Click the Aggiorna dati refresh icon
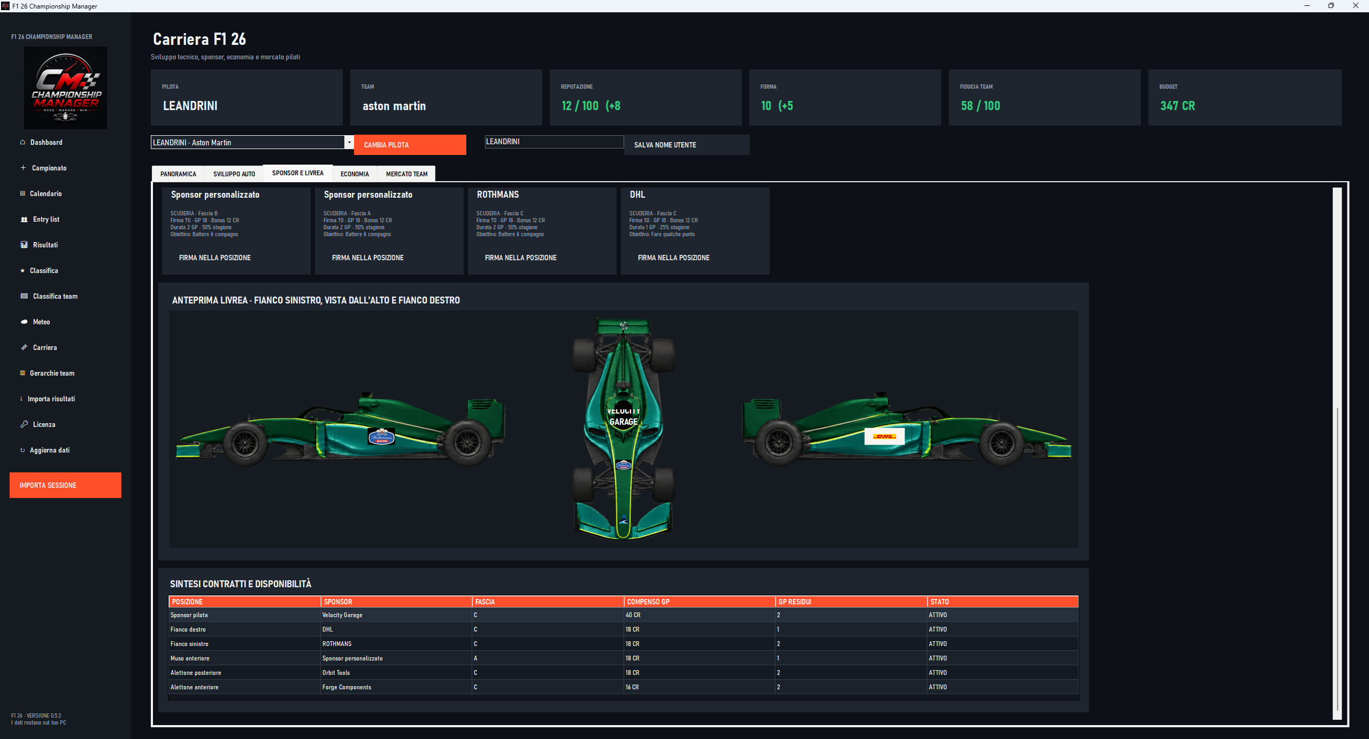 22,450
